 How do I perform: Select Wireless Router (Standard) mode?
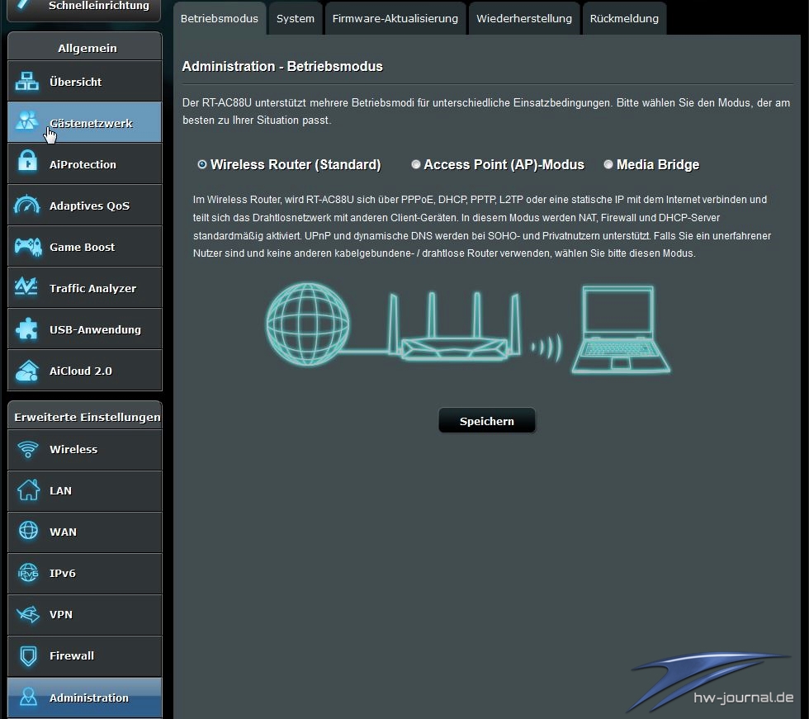tap(202, 164)
